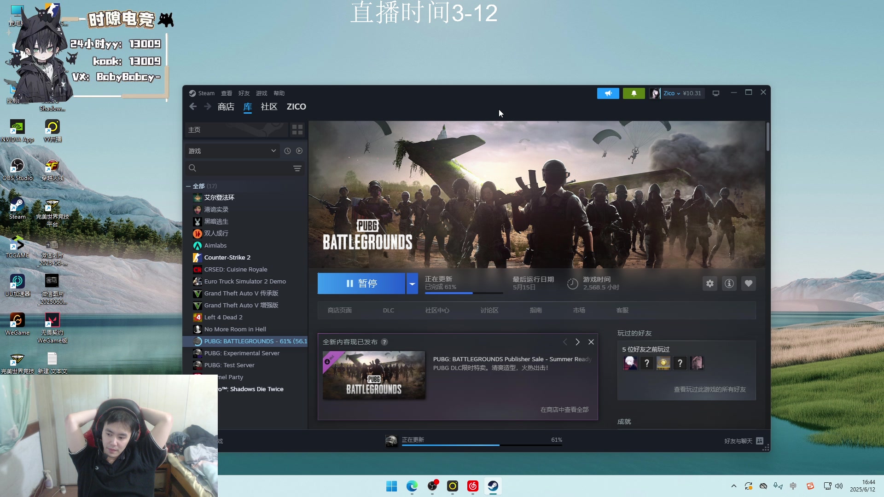Open NVIDIA App desktop icon

coord(17,131)
